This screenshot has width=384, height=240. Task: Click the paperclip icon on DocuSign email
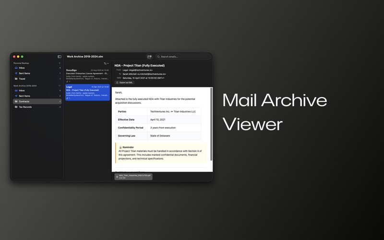coord(67,82)
